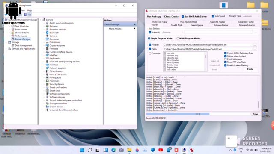Switch to Advance Flasher tab

click(x=221, y=25)
